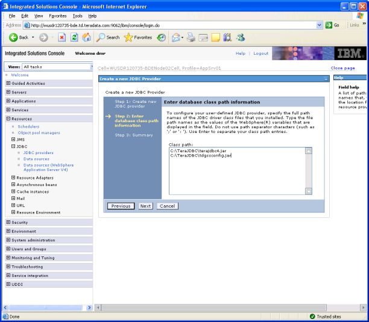
Task: Click the Close page link
Action: (x=342, y=68)
